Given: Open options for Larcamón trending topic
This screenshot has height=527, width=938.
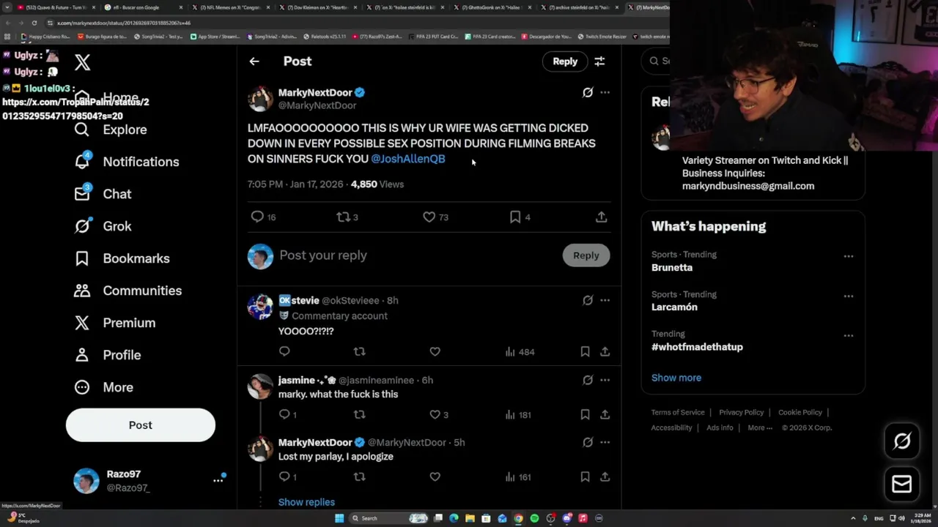Looking at the screenshot, I should [x=848, y=296].
